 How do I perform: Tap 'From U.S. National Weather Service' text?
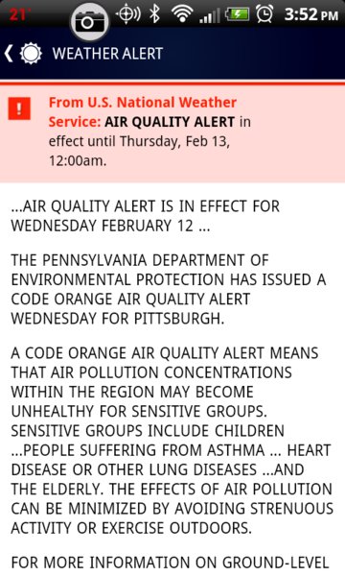[x=142, y=111]
